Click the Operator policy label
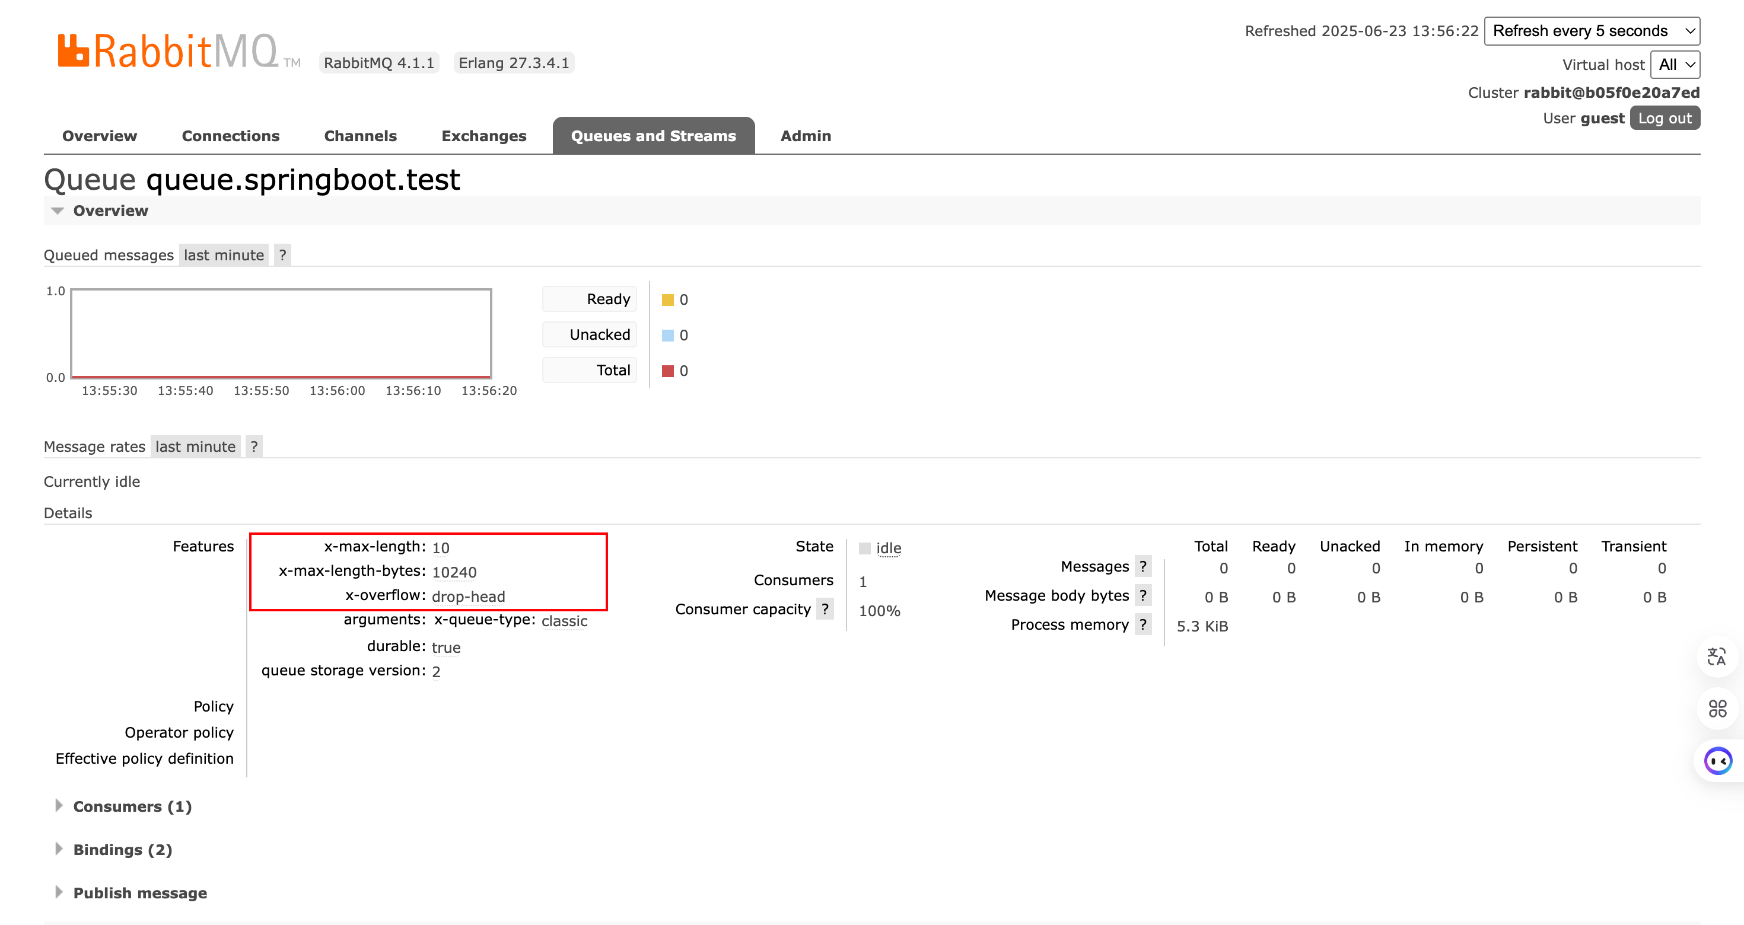 point(179,732)
